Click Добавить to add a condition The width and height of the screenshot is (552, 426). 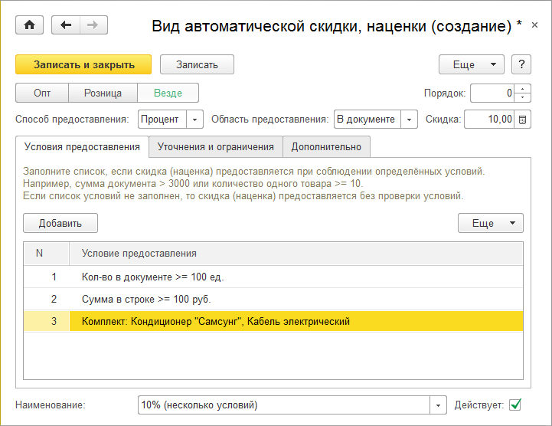(x=60, y=223)
